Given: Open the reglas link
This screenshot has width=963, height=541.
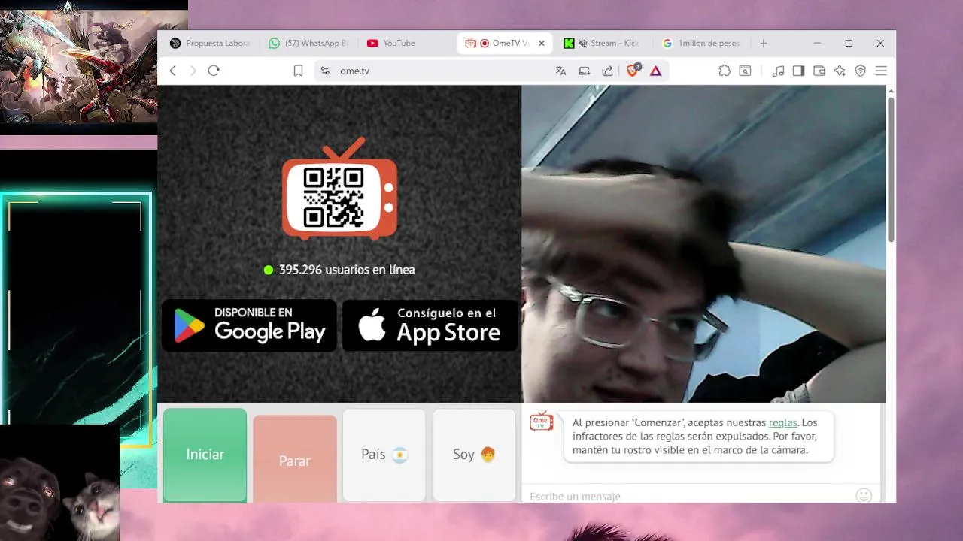Looking at the screenshot, I should pyautogui.click(x=782, y=423).
